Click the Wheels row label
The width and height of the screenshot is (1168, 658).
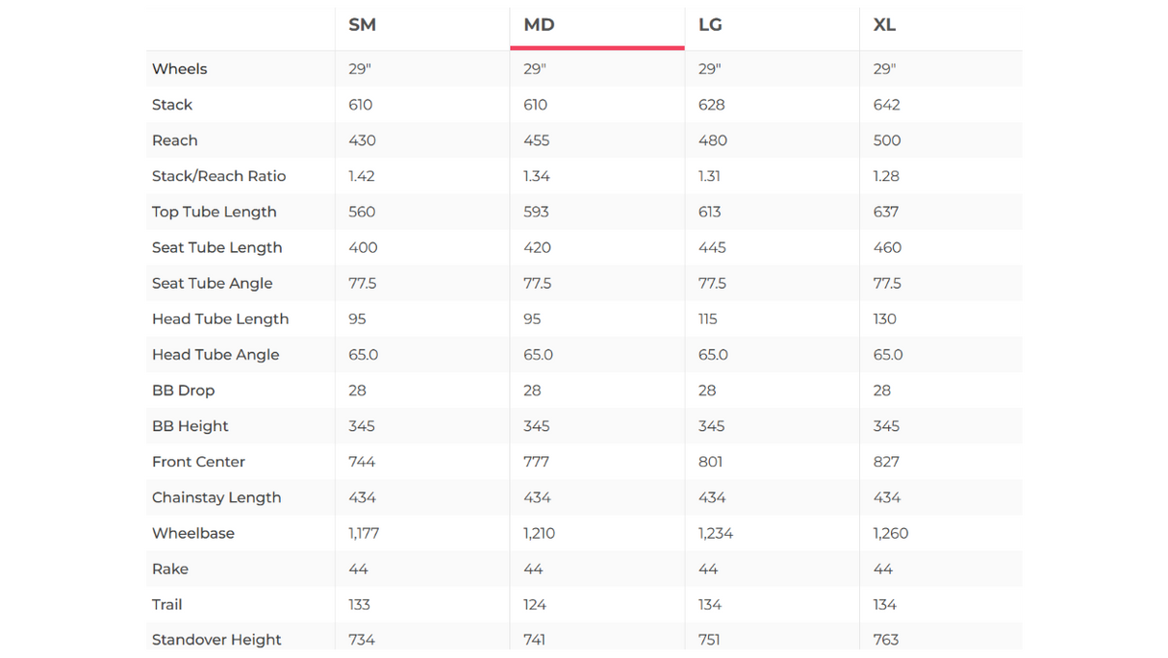pos(180,69)
